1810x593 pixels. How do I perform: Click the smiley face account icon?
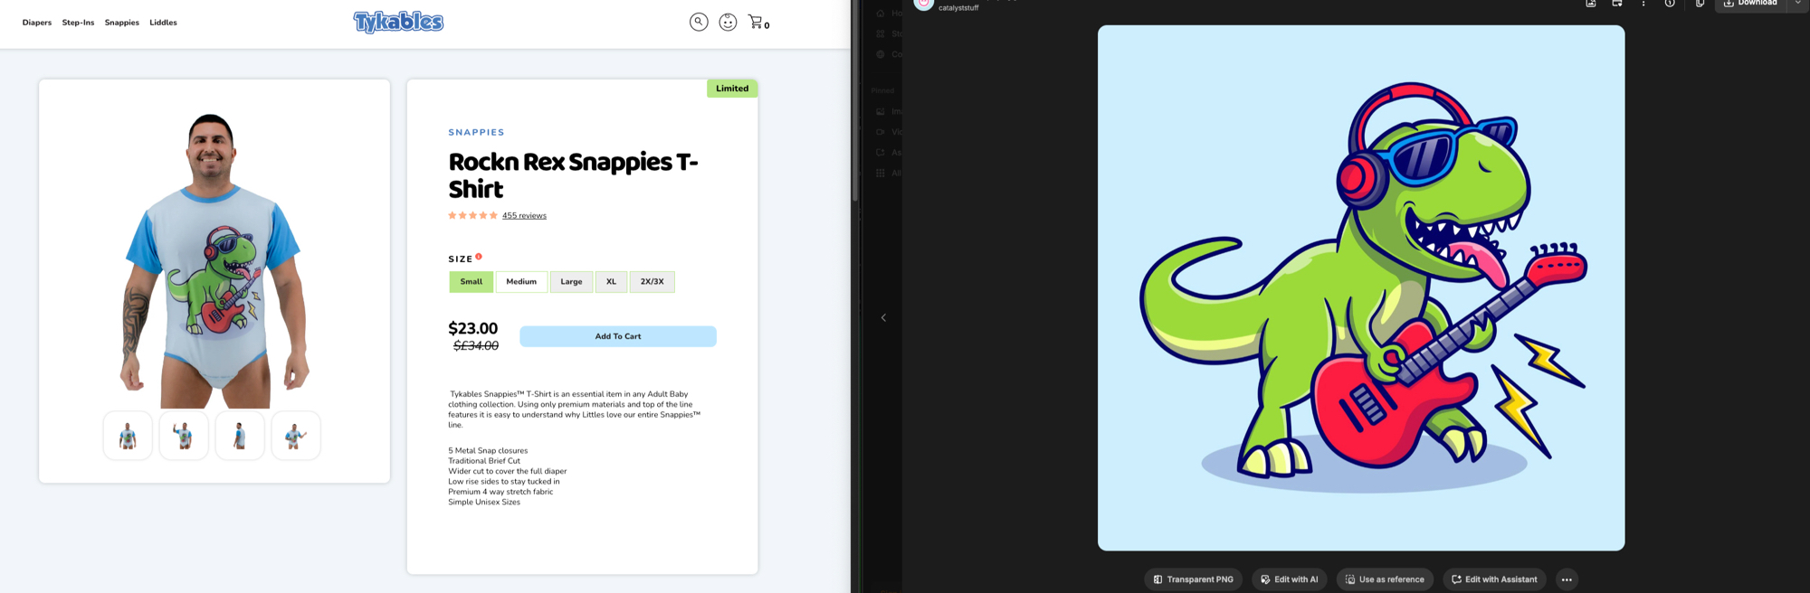coord(728,22)
